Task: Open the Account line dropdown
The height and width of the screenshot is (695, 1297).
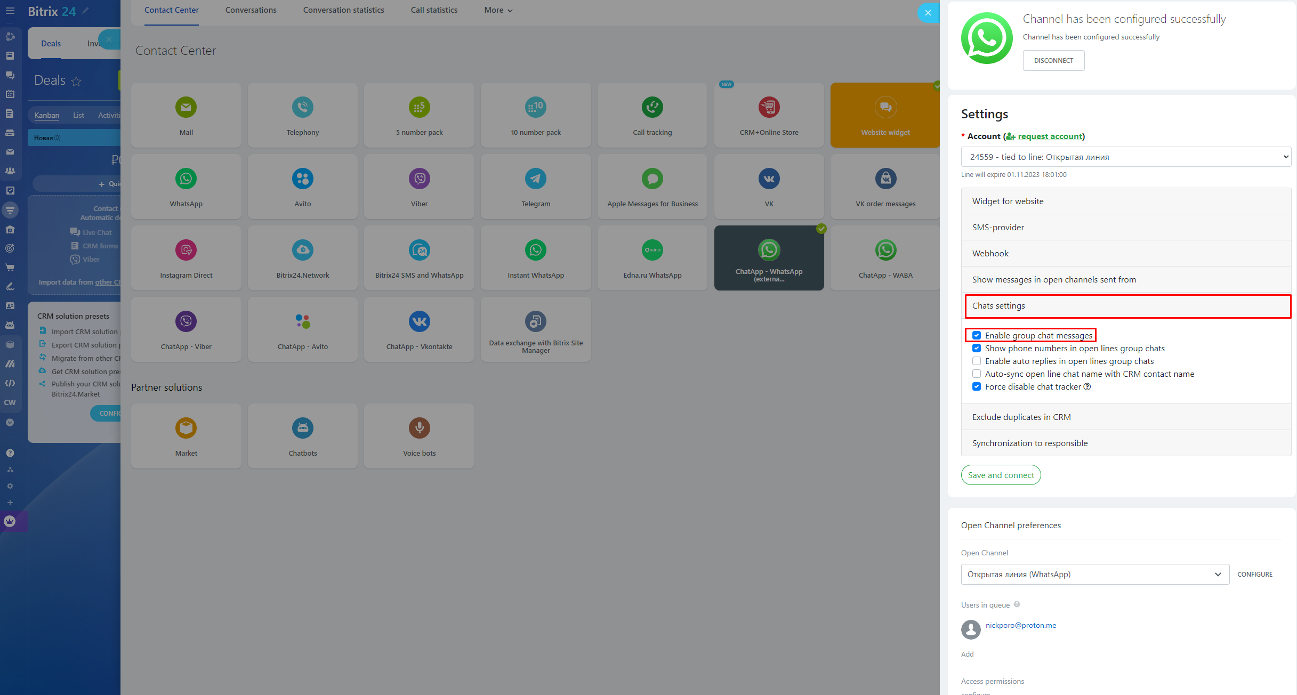Action: 1125,157
